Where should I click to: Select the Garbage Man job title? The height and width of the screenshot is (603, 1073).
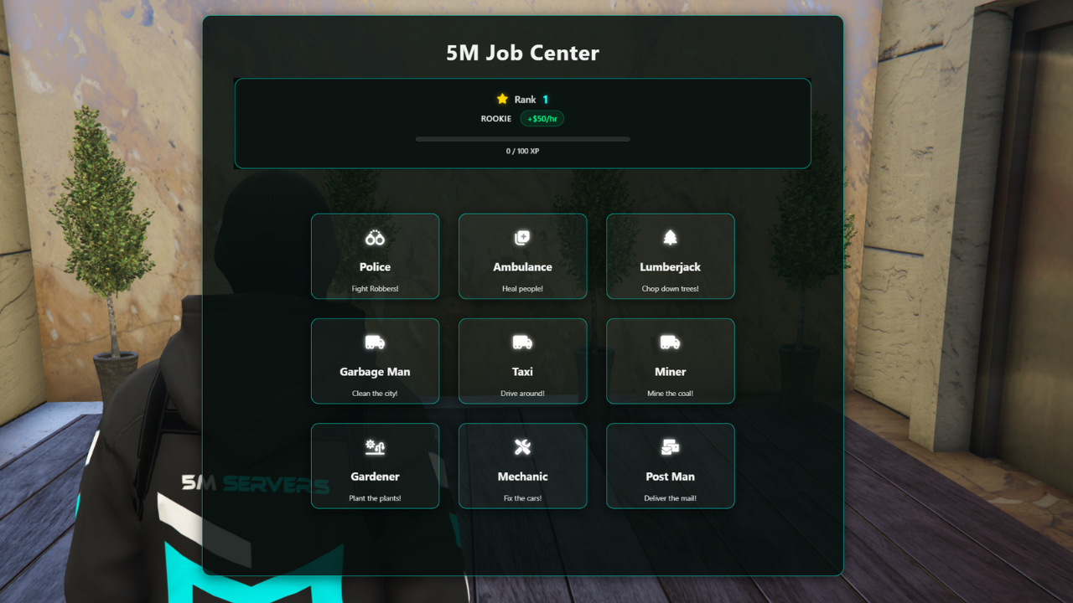(375, 372)
